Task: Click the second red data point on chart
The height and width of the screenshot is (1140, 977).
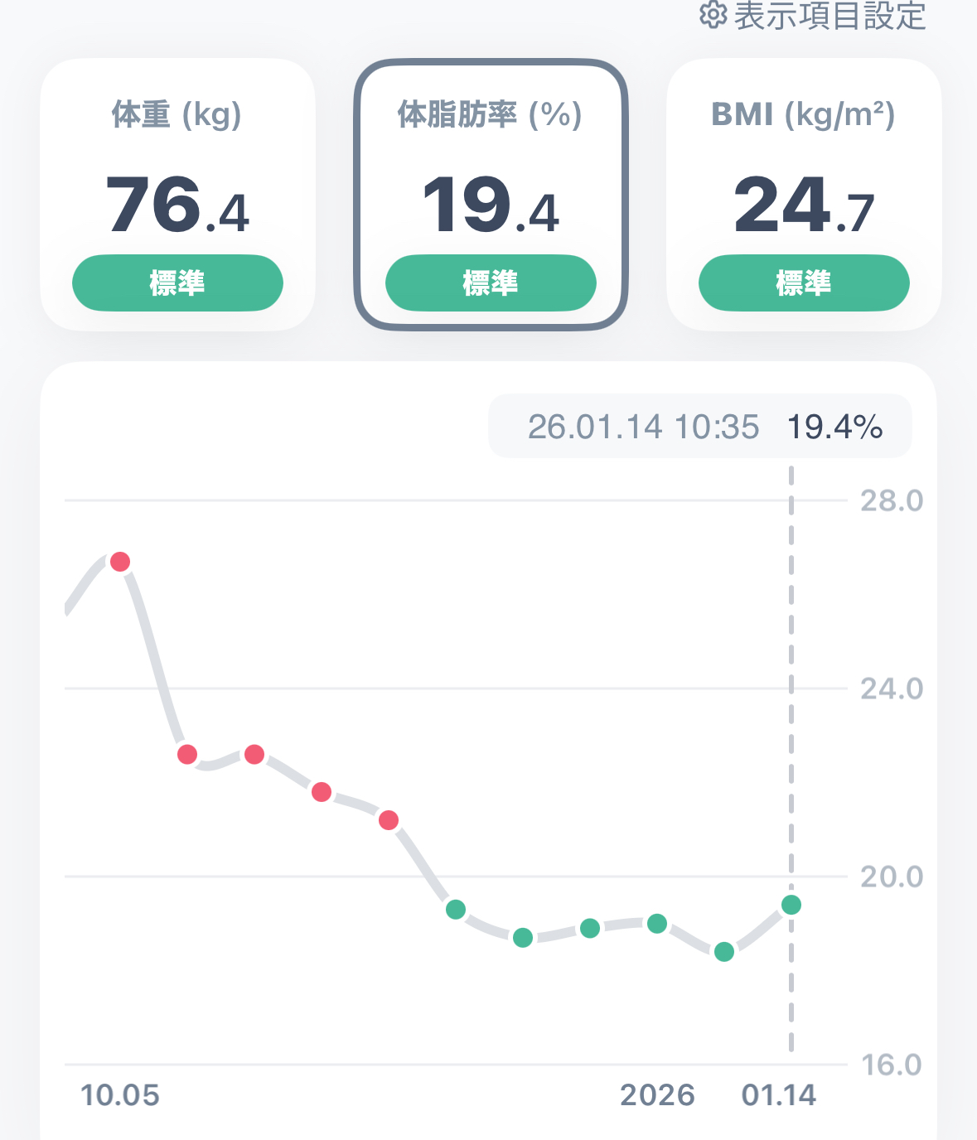Action: click(187, 754)
